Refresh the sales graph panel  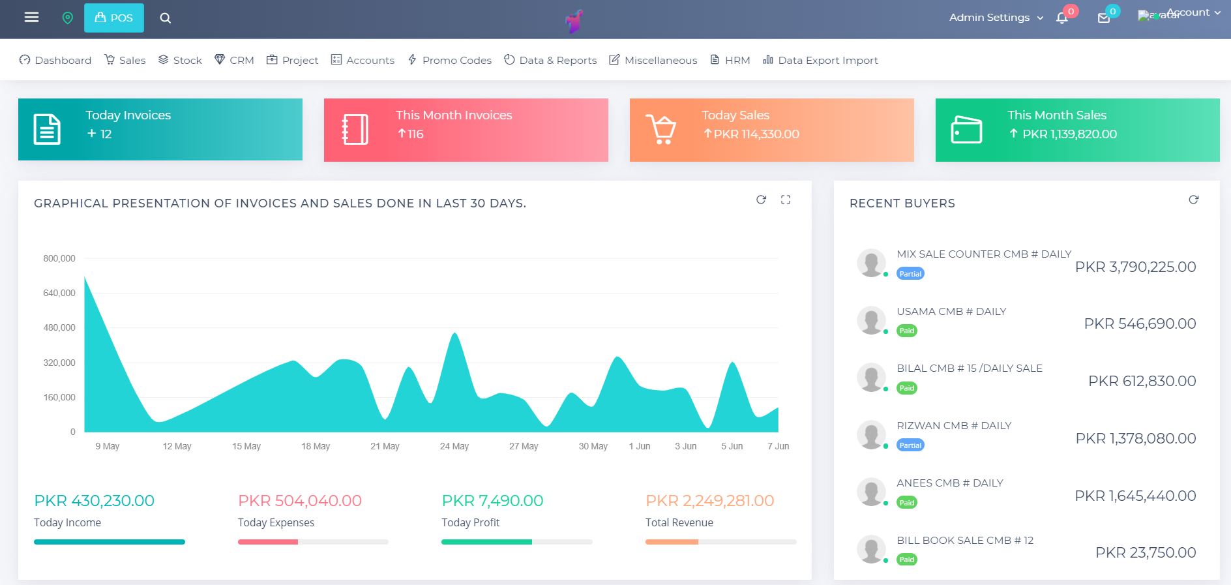[761, 200]
